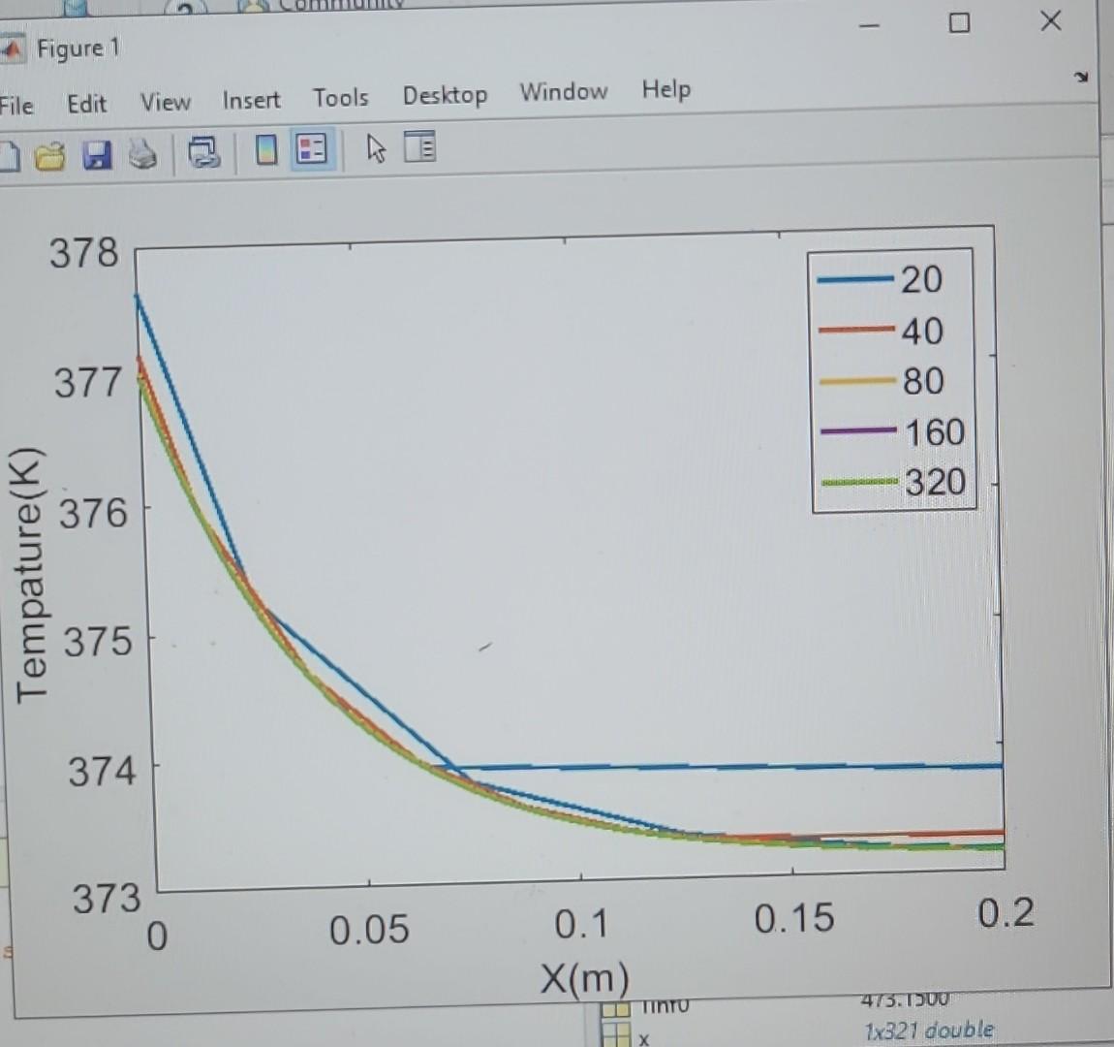The width and height of the screenshot is (1114, 1047).
Task: Expand the Desktop menu
Action: pos(444,95)
